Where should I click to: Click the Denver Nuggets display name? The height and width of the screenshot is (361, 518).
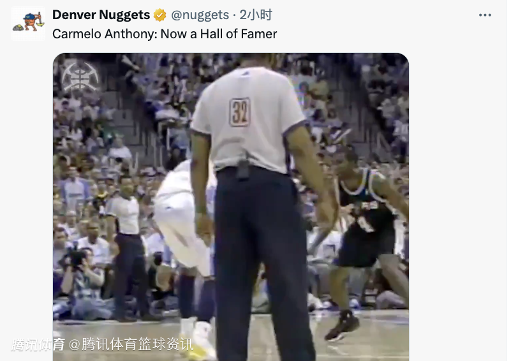click(x=101, y=15)
